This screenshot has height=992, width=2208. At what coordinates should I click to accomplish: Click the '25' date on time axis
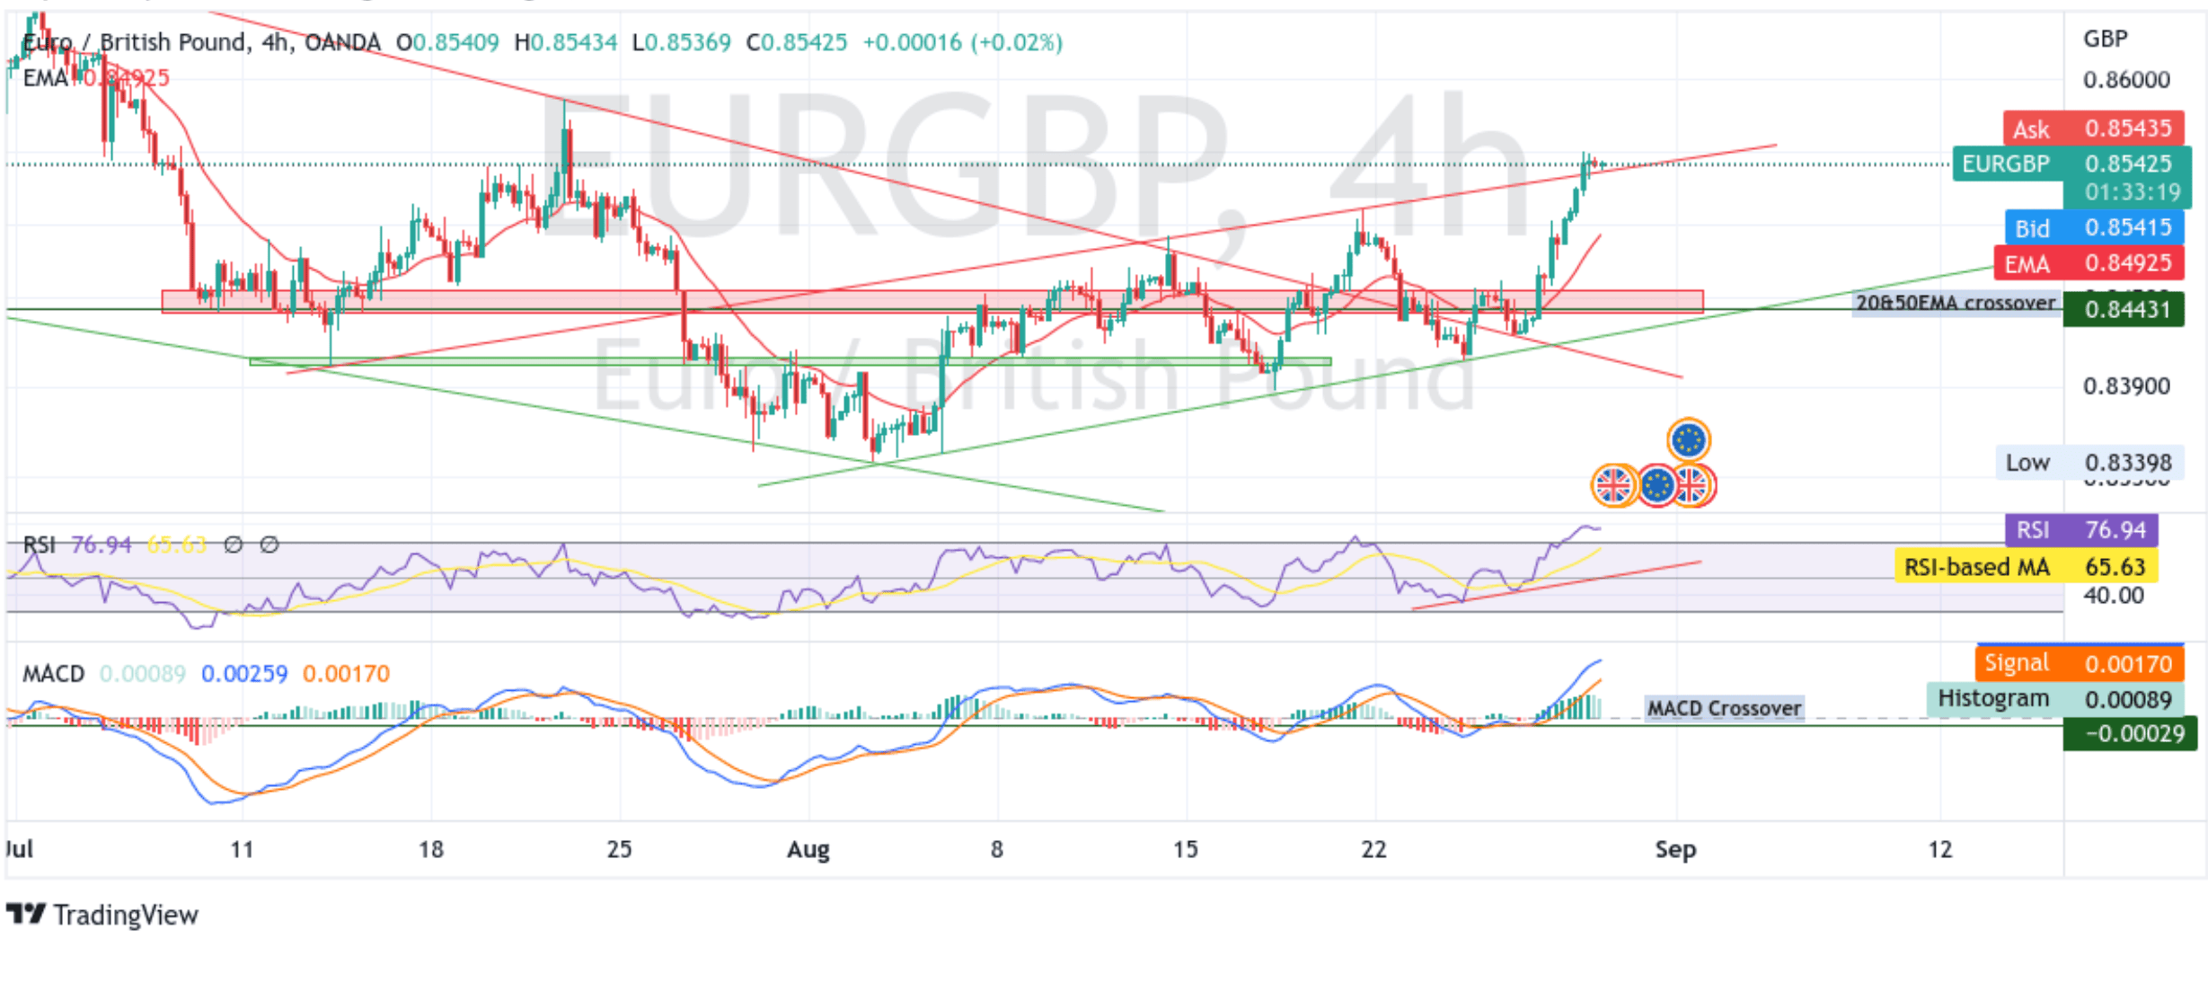(619, 849)
